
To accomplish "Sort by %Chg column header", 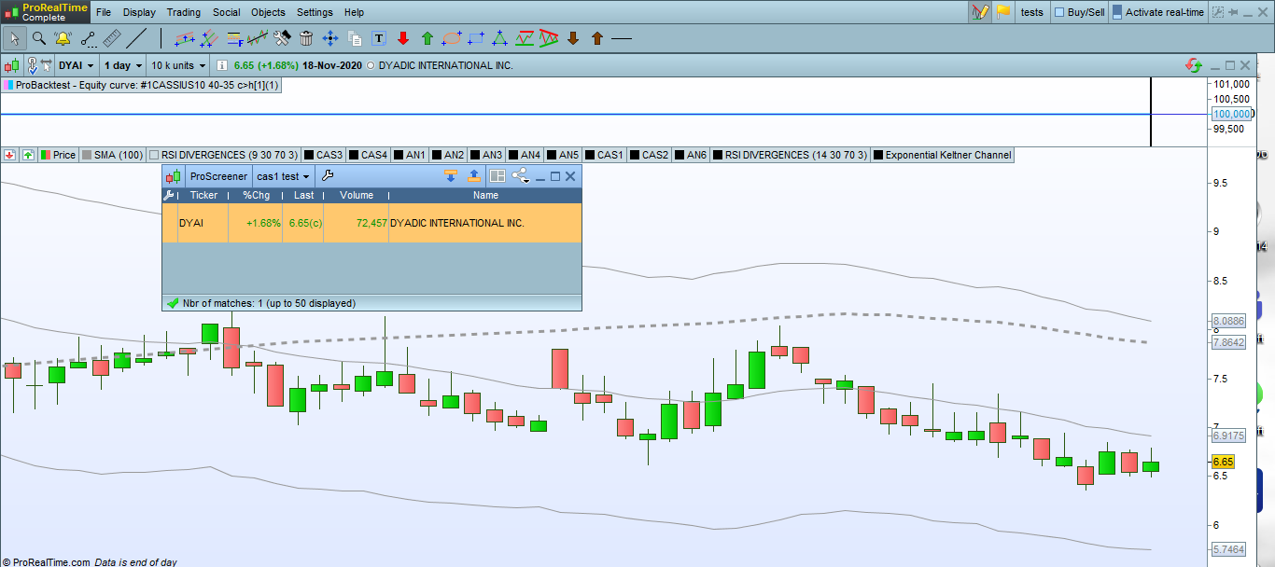I will click(x=256, y=195).
